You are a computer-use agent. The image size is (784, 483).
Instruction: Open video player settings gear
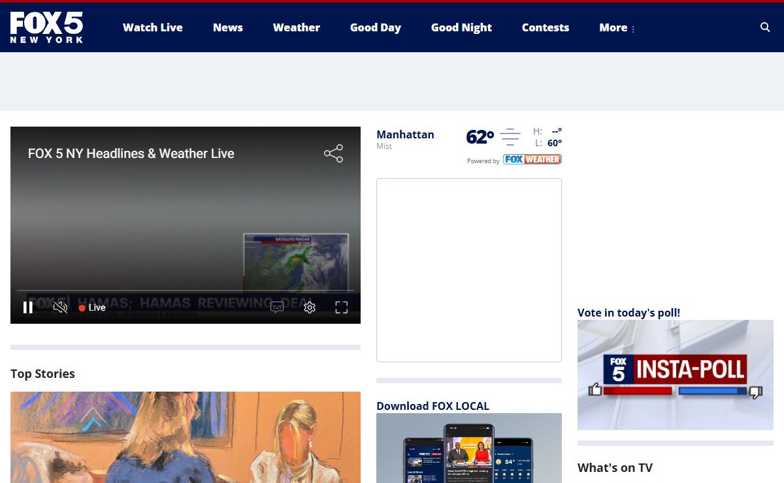310,307
